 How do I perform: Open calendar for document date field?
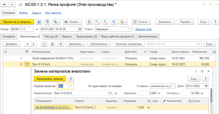80,29
